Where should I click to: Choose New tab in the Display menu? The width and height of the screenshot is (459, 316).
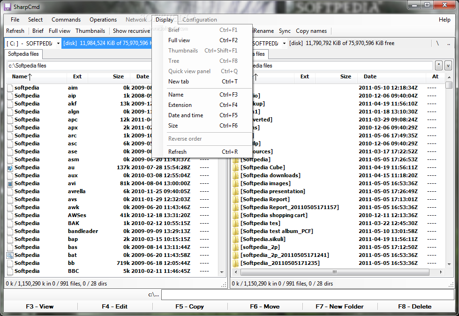click(x=202, y=82)
